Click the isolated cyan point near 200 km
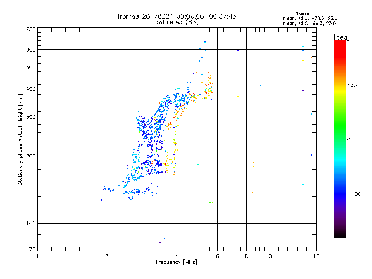Image resolution: width=372 pixels, height=279 pixels. [x=198, y=164]
